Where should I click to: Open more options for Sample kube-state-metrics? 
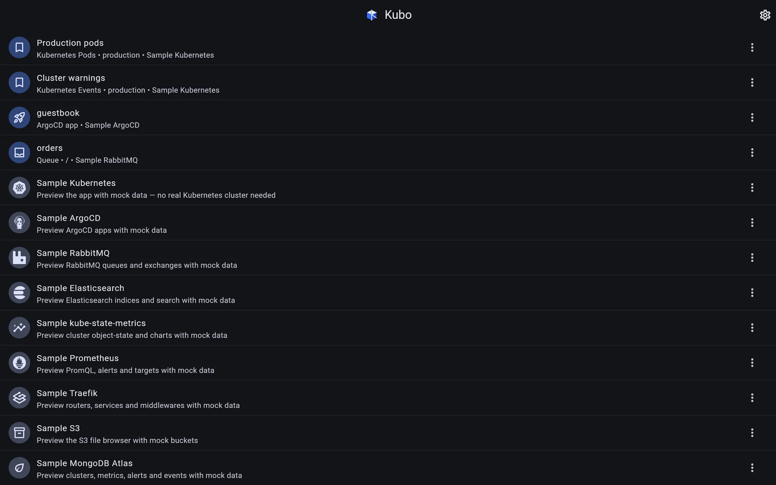(752, 328)
